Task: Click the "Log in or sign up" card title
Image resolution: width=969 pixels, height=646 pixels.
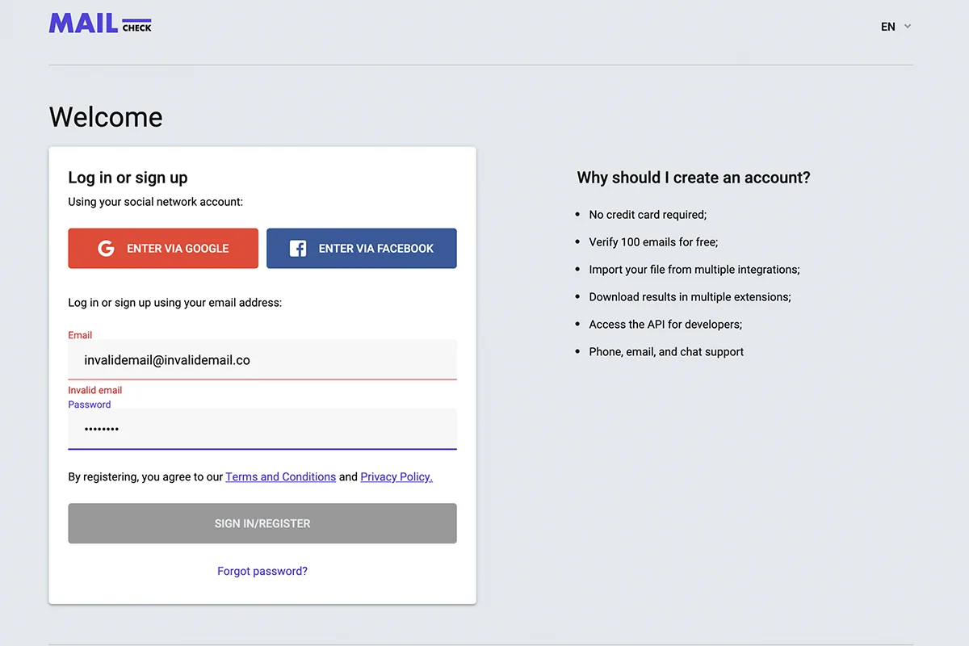Action: coord(128,178)
